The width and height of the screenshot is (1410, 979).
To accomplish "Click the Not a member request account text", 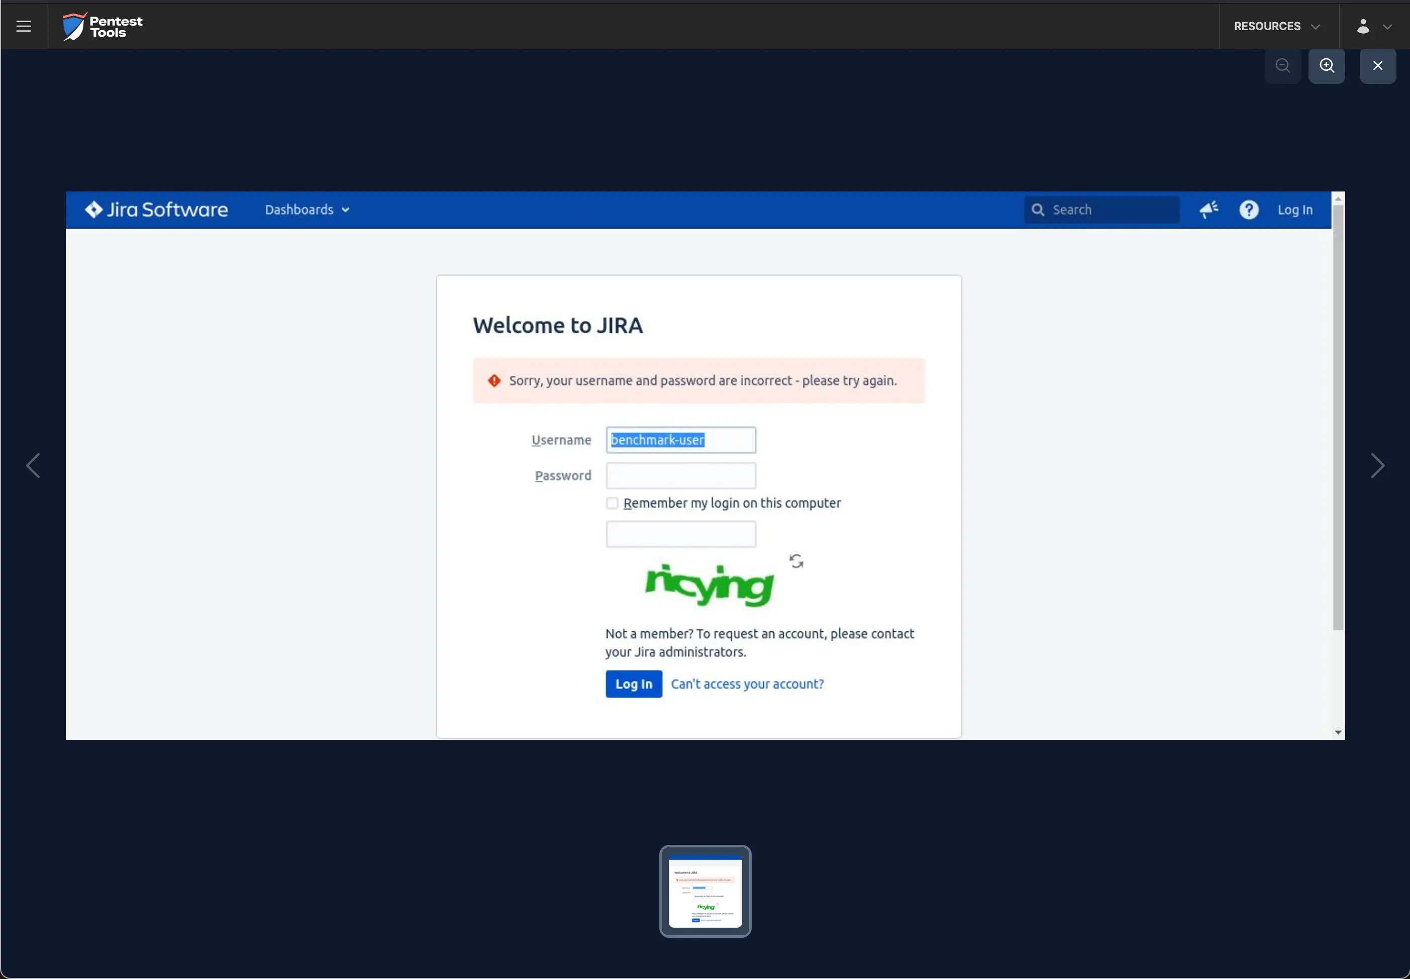I will tap(759, 643).
